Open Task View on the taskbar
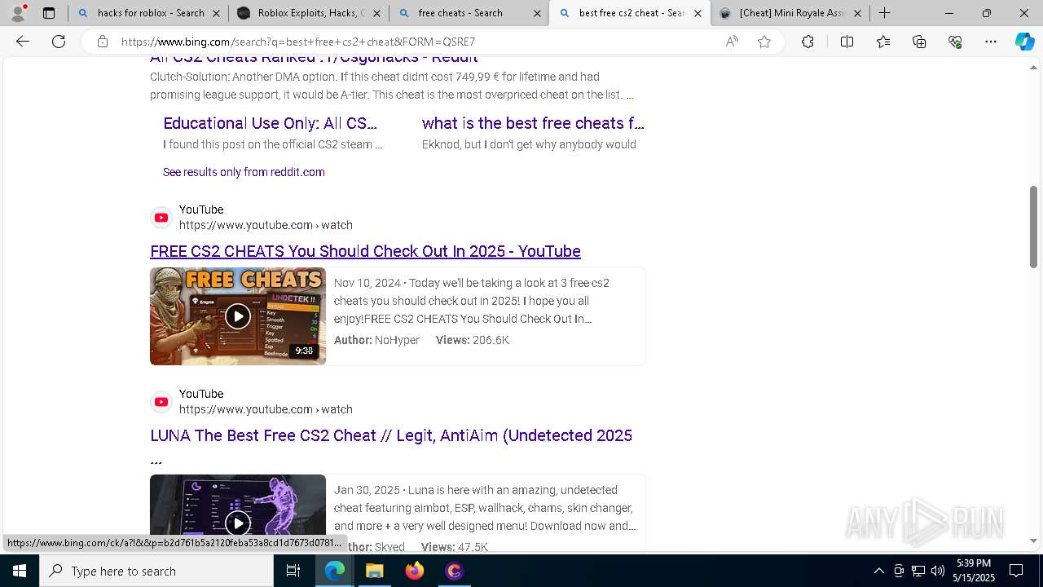This screenshot has width=1043, height=587. point(293,571)
